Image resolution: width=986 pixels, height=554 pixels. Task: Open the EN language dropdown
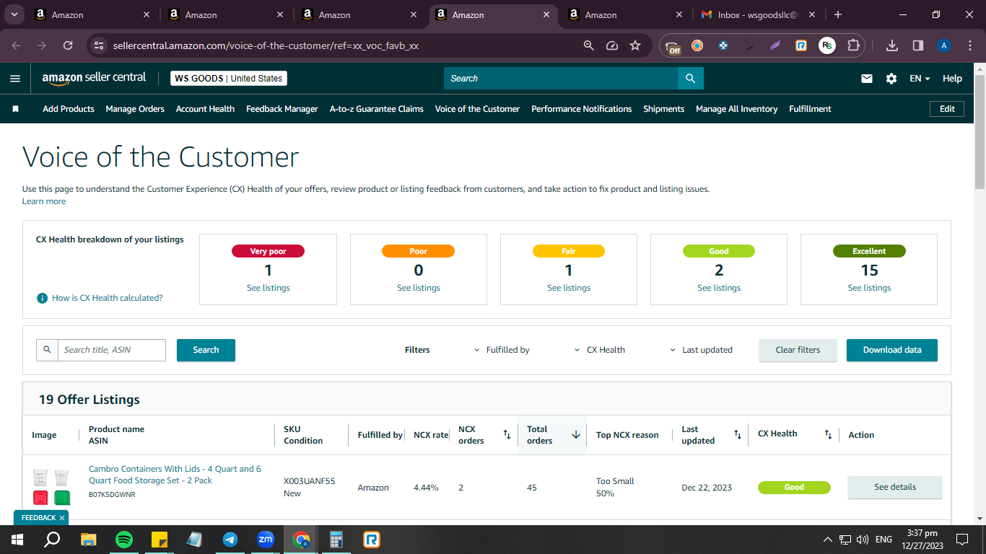pos(920,79)
